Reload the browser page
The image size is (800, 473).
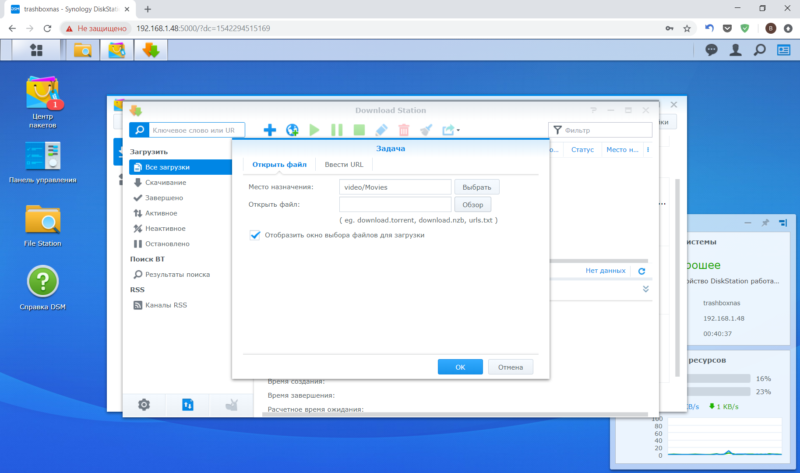tap(47, 28)
